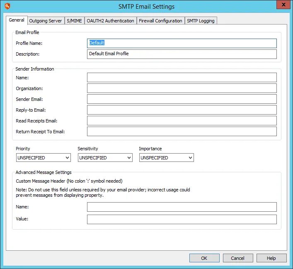
Task: Open the Outgoing Server tab
Action: [46, 21]
